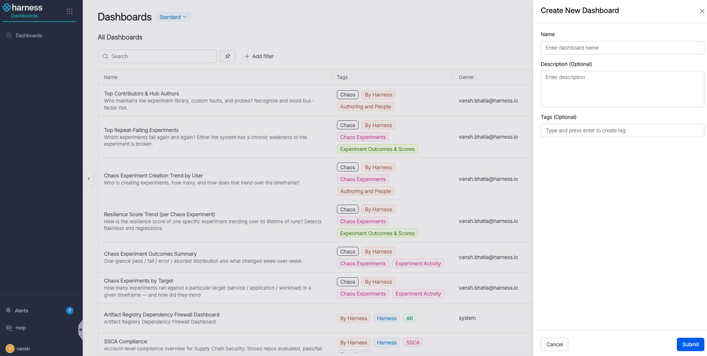Image resolution: width=707 pixels, height=356 pixels.
Task: Open Chaos Experiment Creation Trend by User
Action: [x=154, y=176]
